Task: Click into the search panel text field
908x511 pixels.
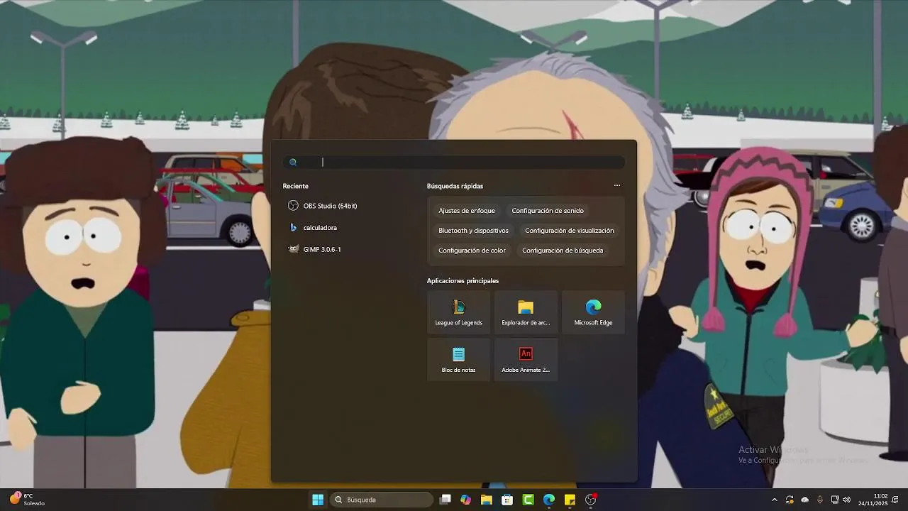Action: tap(454, 163)
